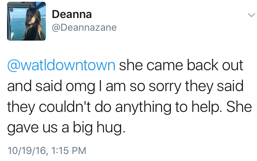Click the tweet timestamp 10/19/16, 1:15 PM
The image size is (257, 161).
click(47, 150)
